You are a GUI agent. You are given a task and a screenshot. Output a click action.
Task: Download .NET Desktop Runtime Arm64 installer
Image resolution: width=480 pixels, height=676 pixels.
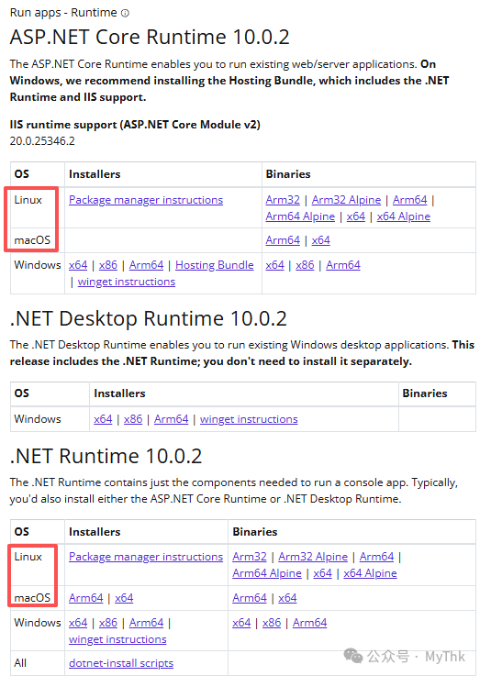(172, 419)
